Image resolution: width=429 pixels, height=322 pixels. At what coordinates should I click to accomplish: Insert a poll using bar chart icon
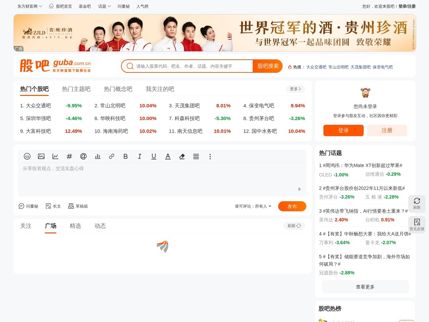pos(98,156)
